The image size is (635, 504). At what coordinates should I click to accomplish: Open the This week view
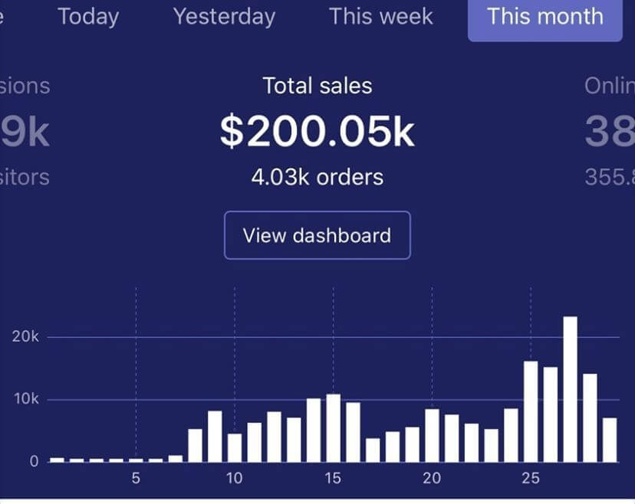381,17
